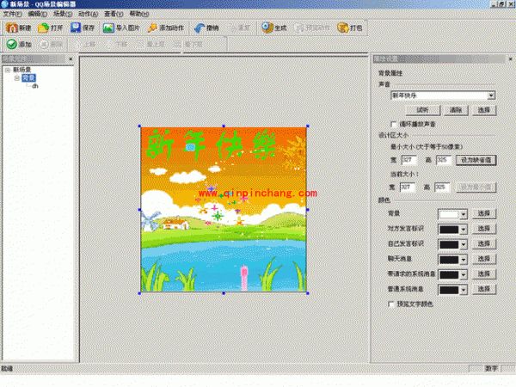Select the dh tree item

tap(35, 86)
